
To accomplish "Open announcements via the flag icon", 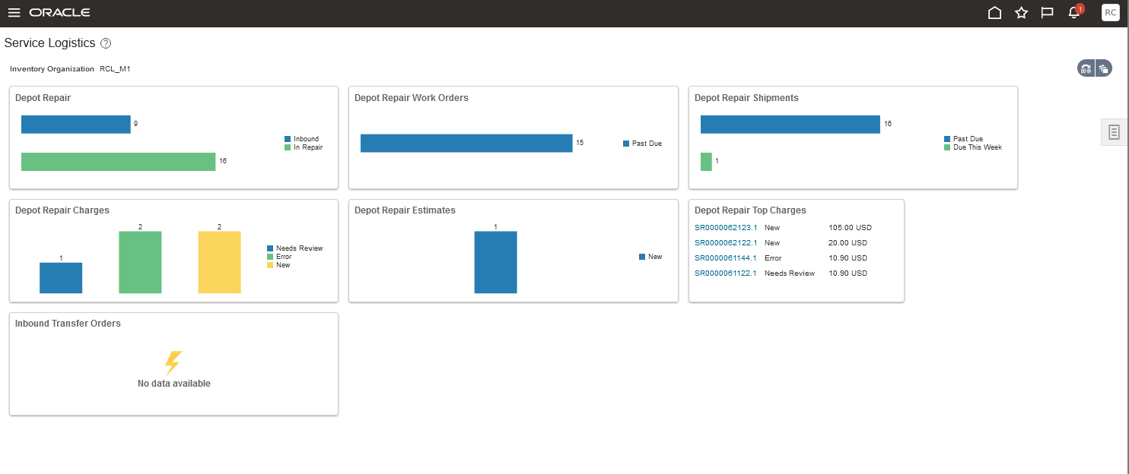I will click(1048, 12).
